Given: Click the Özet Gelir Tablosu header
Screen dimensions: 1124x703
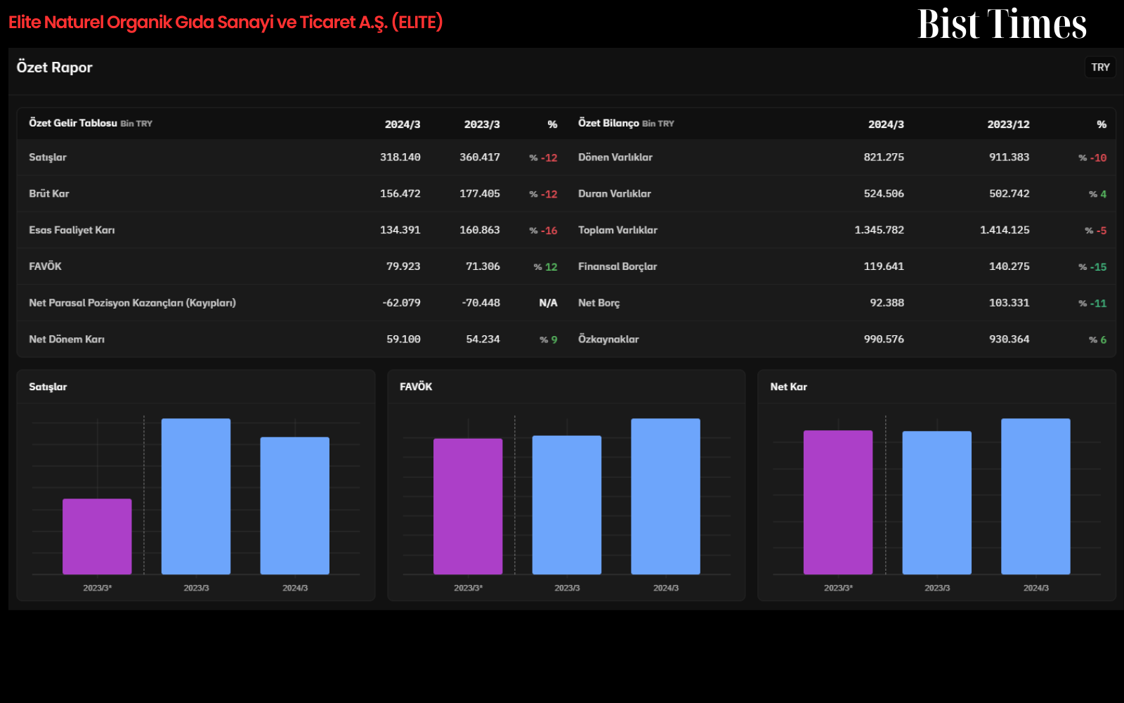Looking at the screenshot, I should tap(91, 123).
